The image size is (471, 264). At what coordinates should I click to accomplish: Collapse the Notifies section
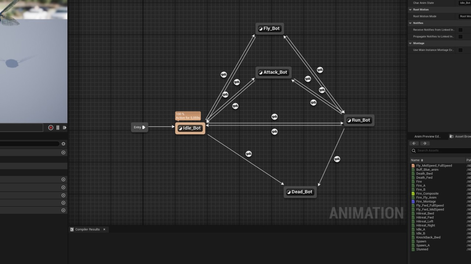410,23
